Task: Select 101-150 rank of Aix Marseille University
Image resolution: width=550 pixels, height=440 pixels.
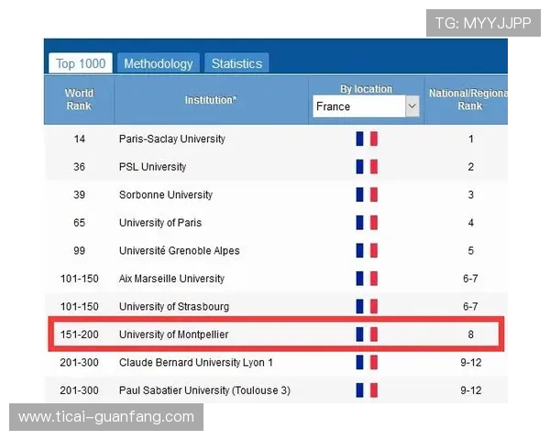Action: [79, 279]
